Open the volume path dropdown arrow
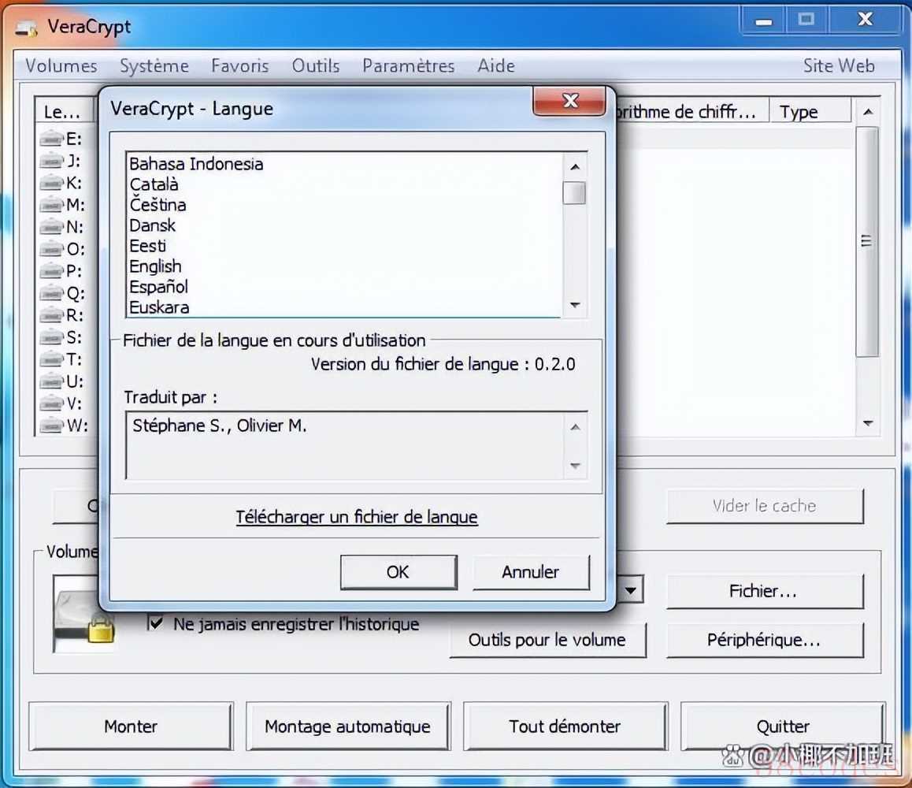The width and height of the screenshot is (912, 788). (631, 590)
